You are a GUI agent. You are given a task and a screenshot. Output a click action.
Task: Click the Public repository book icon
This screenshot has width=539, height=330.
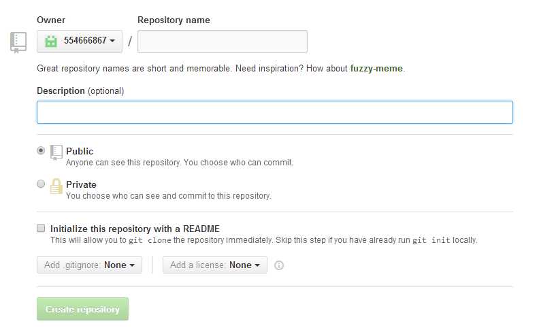click(56, 152)
